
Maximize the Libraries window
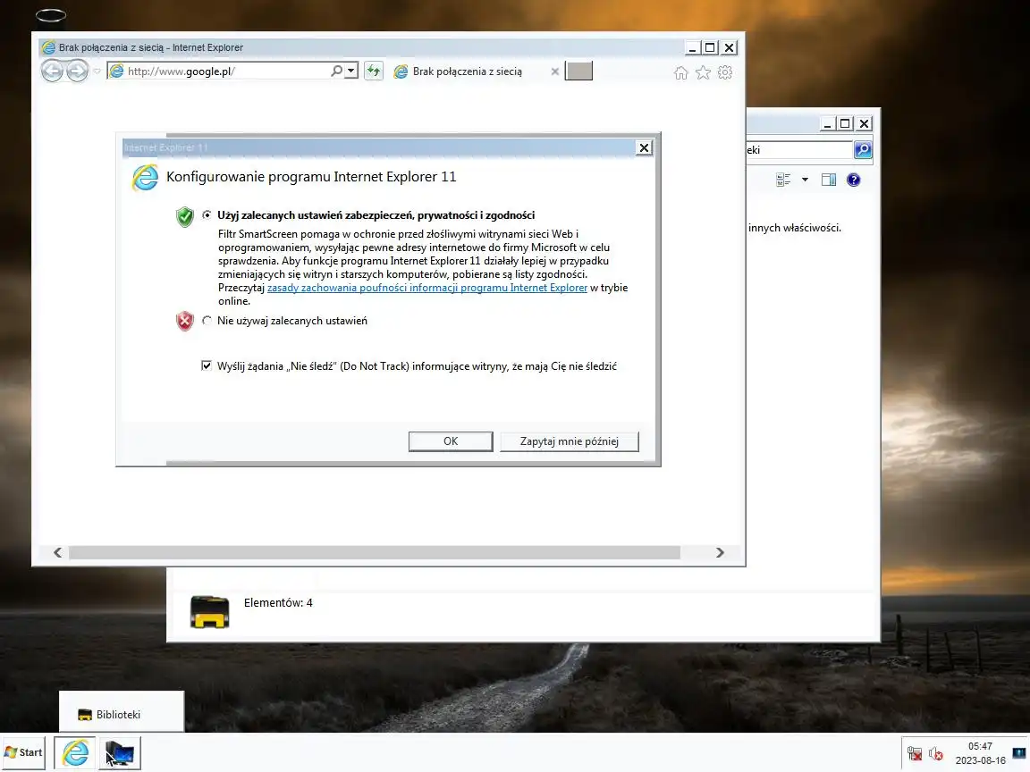(846, 123)
